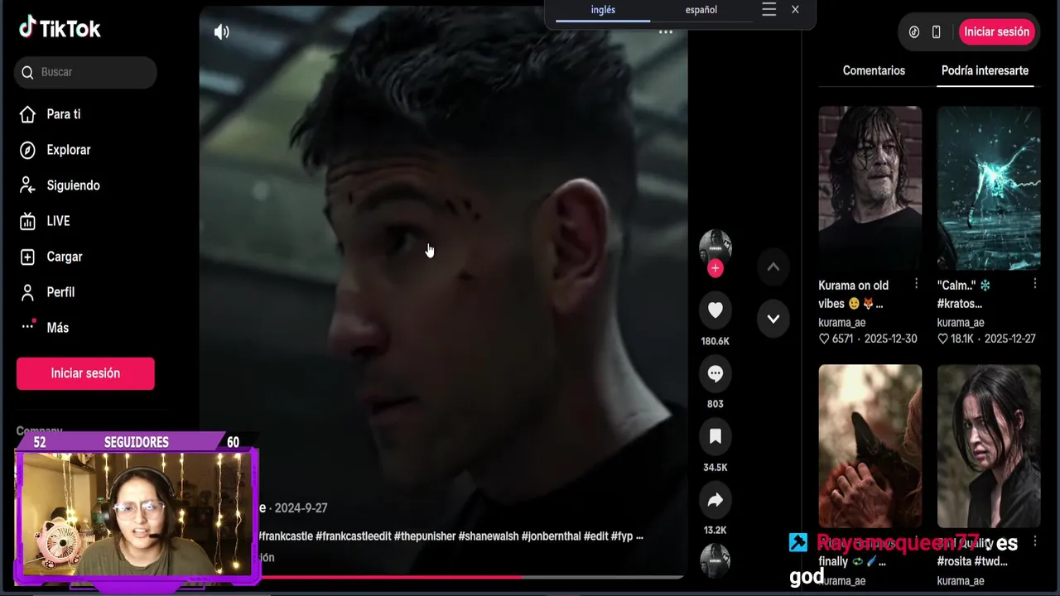Switch to Podría interesarte tab

coord(985,70)
